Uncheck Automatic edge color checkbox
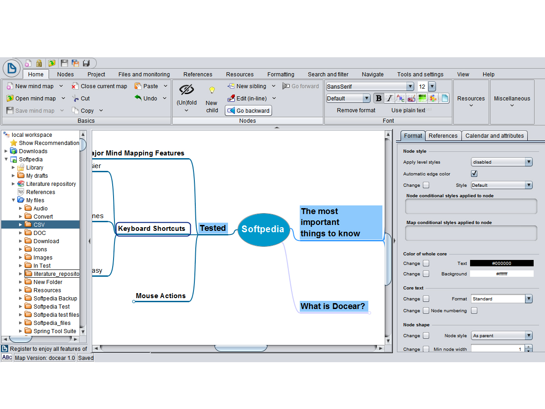 click(x=474, y=174)
